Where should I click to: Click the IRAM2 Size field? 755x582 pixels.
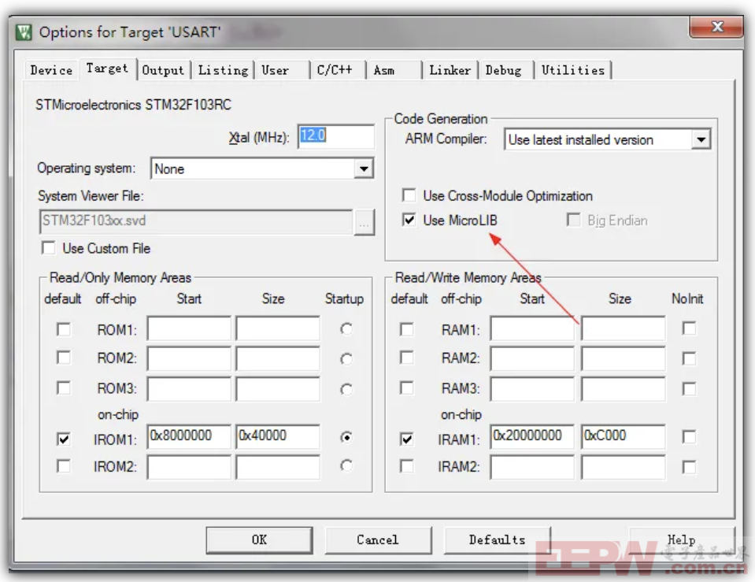click(624, 467)
